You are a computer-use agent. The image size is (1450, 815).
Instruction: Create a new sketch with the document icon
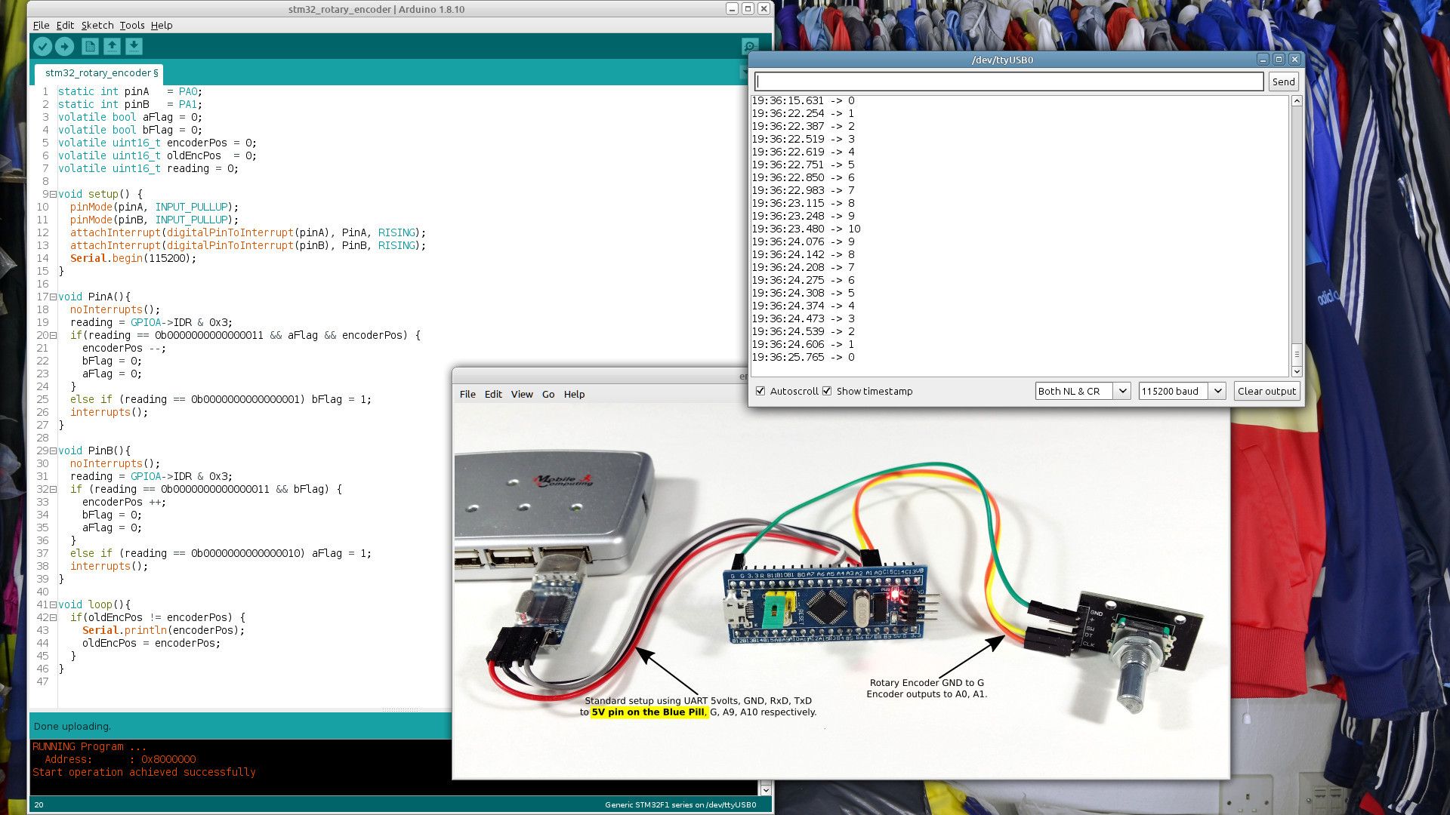point(90,45)
